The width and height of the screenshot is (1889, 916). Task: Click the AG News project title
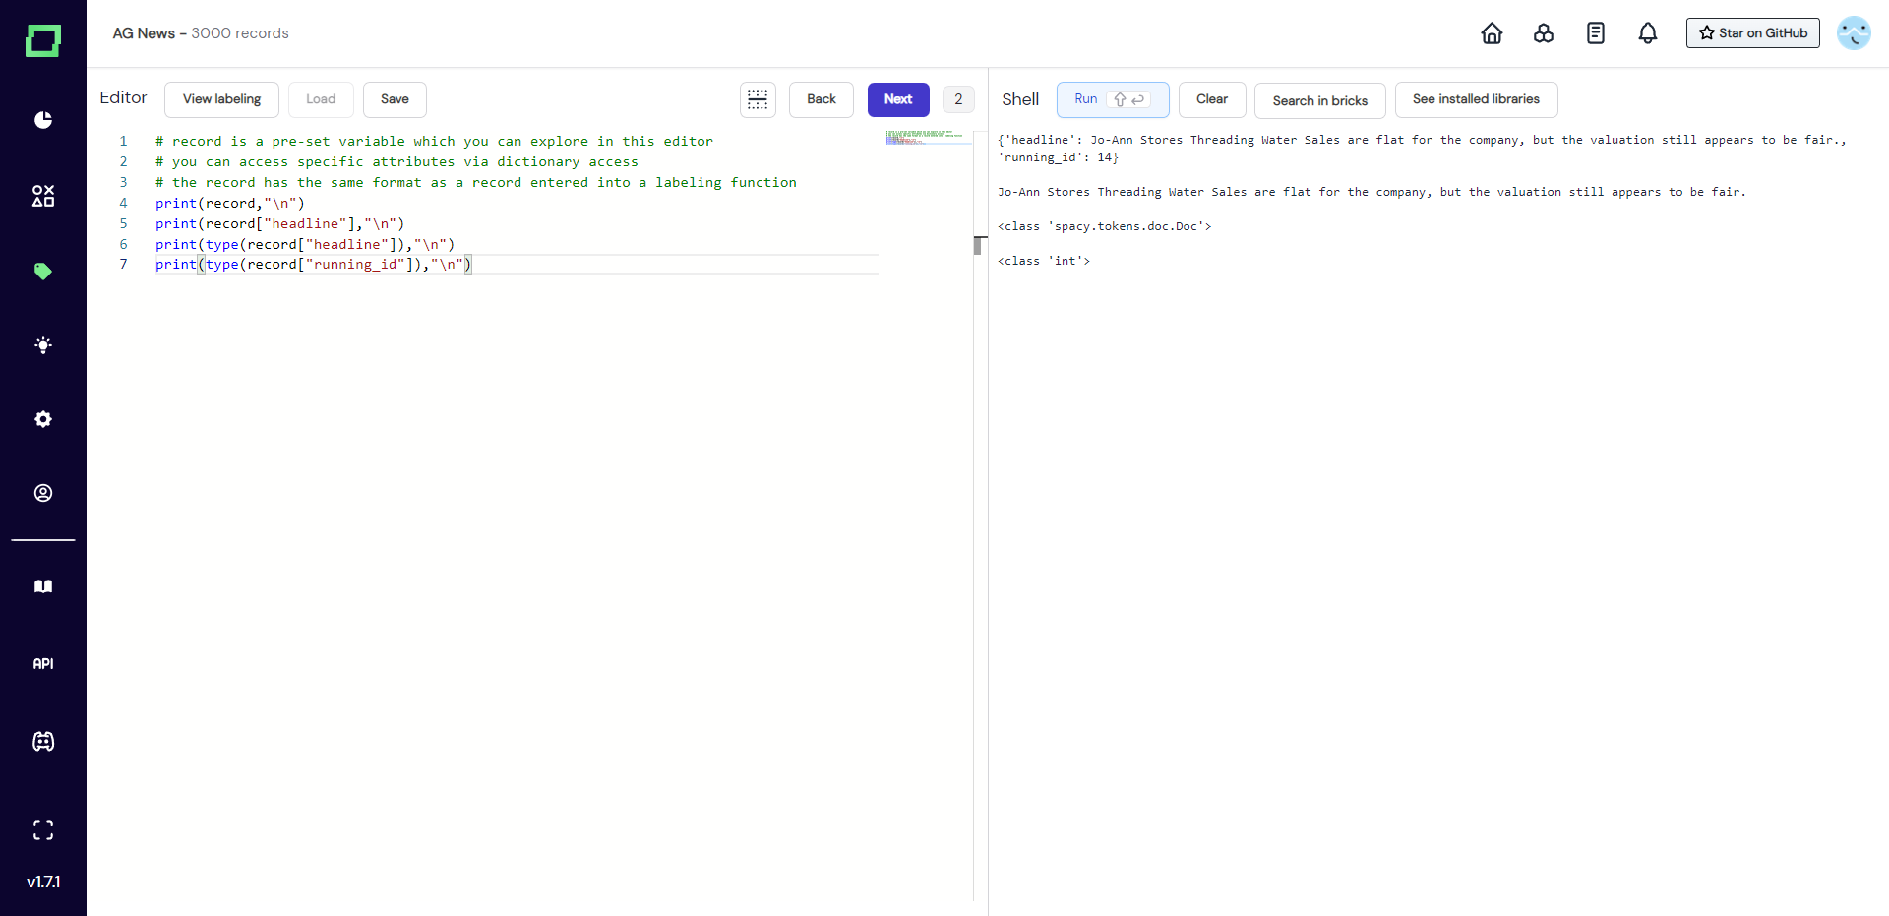(143, 33)
